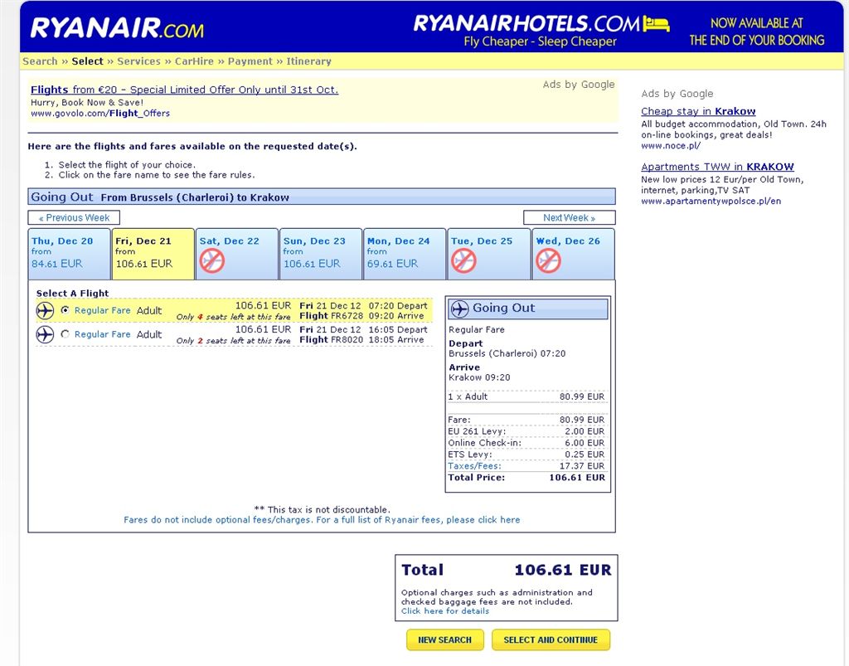Open the Wed, Dec 26 date tab

click(x=574, y=254)
